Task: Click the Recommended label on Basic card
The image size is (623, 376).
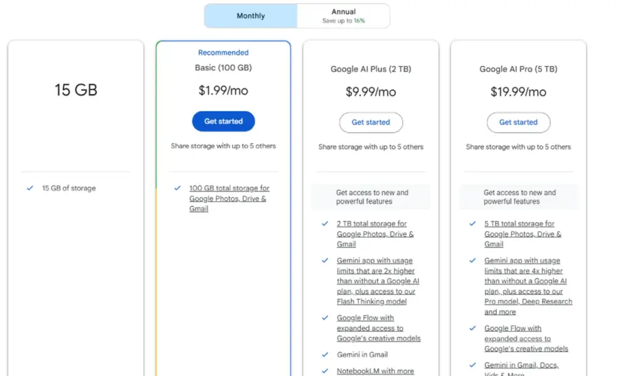Action: pos(223,53)
